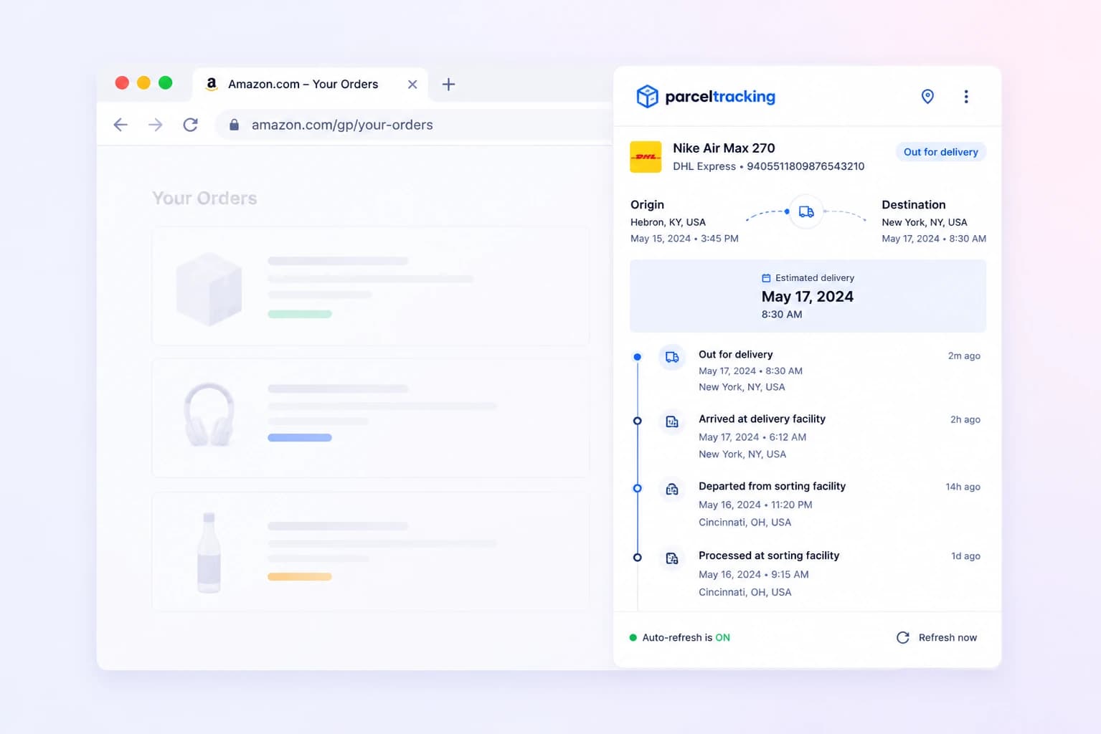
Task: Click the 2m ago timestamp
Action: 964,356
